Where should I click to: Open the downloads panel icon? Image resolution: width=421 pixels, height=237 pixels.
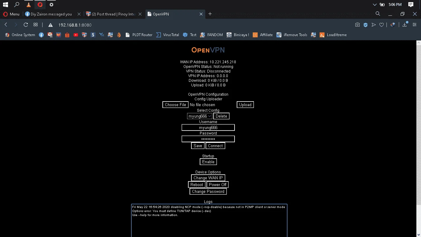[405, 24]
